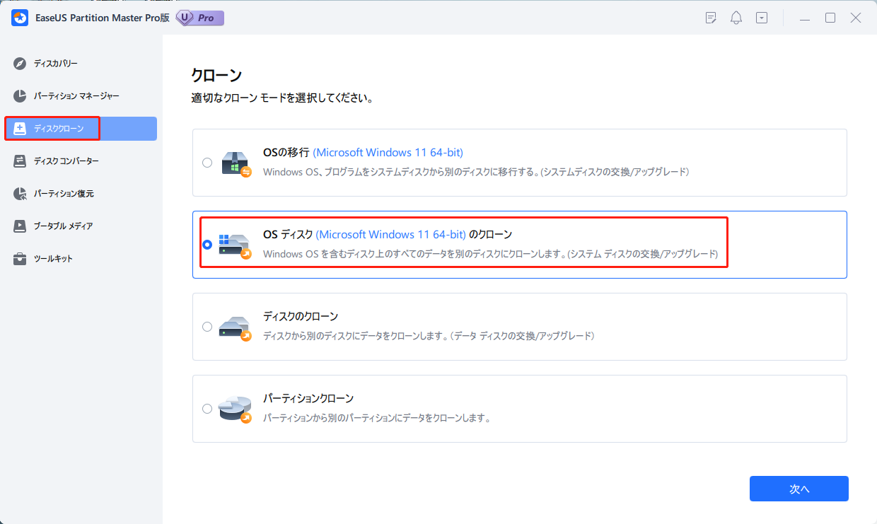
Task: Click the feedback note icon in the title bar
Action: click(710, 17)
